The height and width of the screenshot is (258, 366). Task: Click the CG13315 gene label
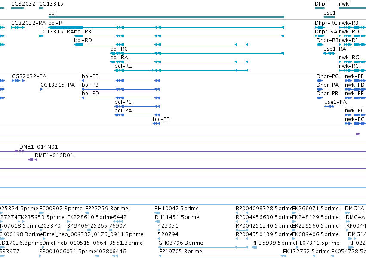point(51,4)
